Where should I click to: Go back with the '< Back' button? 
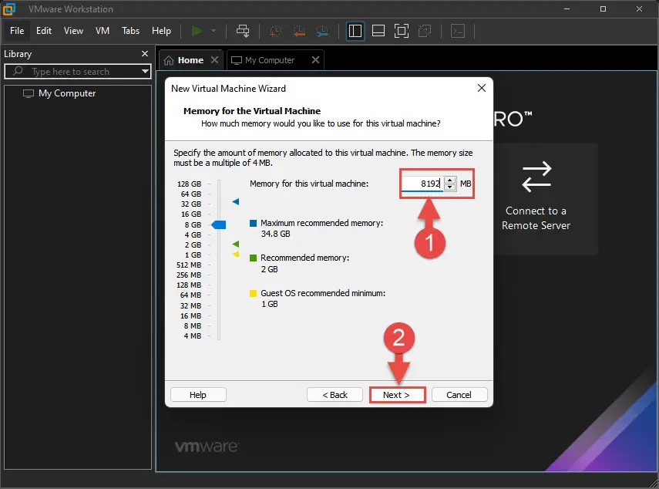335,395
